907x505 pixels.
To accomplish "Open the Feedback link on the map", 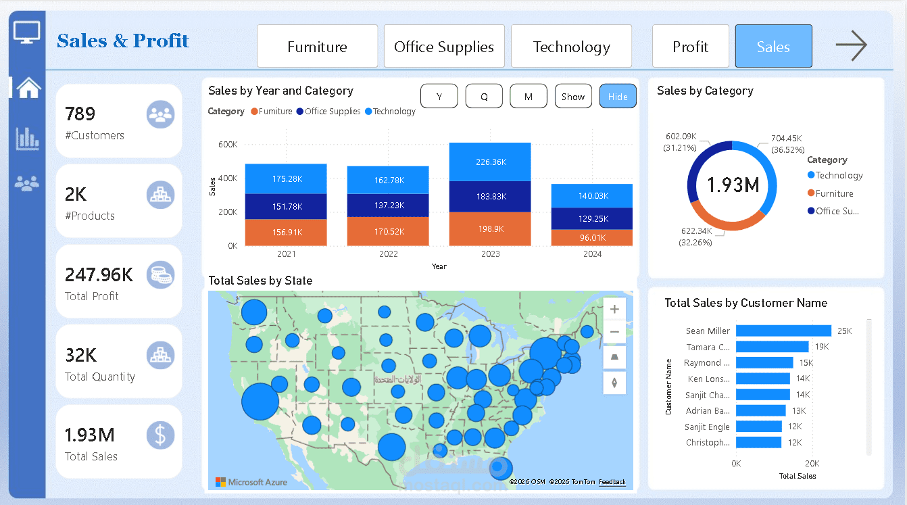I will [612, 482].
